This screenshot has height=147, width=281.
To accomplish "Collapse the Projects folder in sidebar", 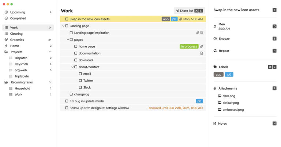I will tap(50, 52).
